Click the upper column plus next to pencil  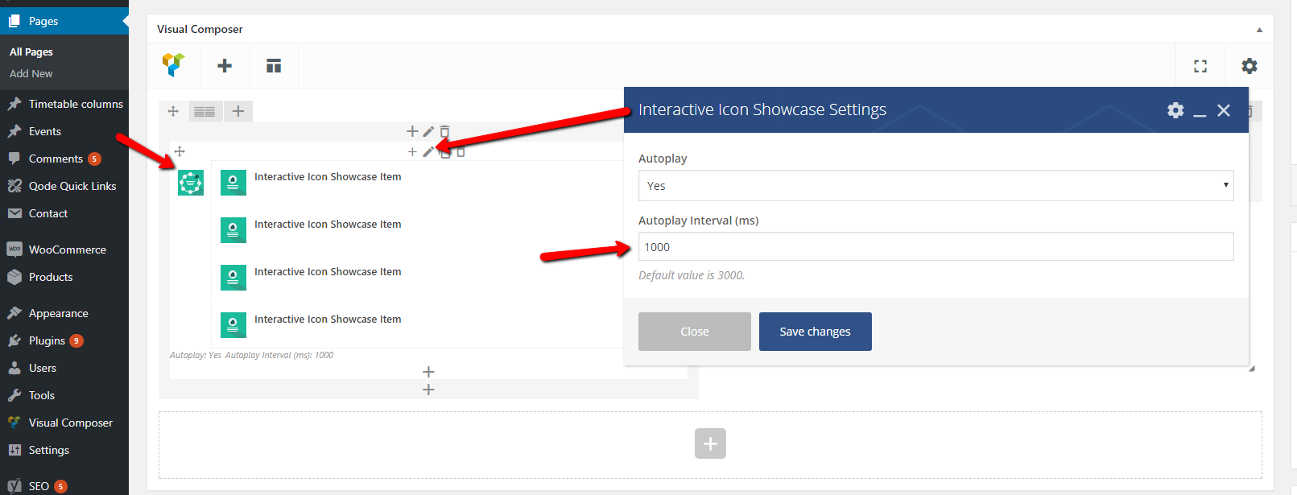coord(412,131)
